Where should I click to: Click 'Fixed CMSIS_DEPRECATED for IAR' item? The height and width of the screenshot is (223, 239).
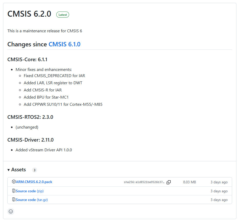(55, 76)
